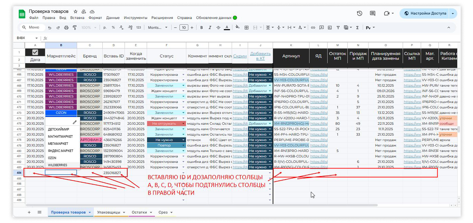Choose WILDBERRIES from the dropdown list
The height and width of the screenshot is (223, 473).
tap(57, 165)
